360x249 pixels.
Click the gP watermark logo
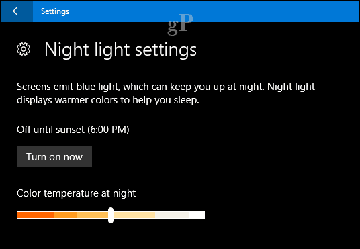click(x=180, y=24)
